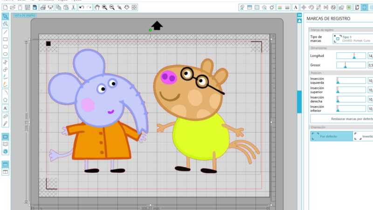
Task: Open the Move panel icon
Action: click(x=304, y=7)
